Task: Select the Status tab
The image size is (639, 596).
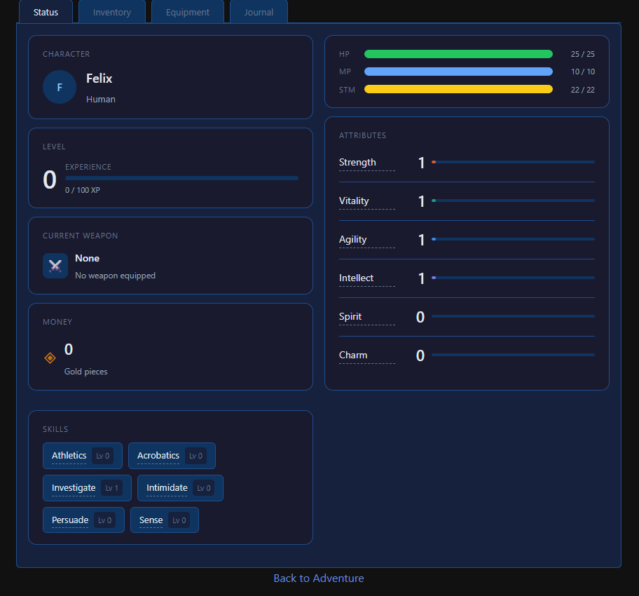Action: [x=46, y=12]
